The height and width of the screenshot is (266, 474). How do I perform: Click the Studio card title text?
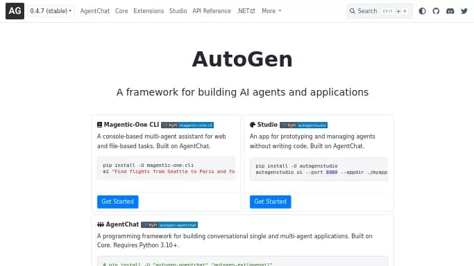(267, 125)
